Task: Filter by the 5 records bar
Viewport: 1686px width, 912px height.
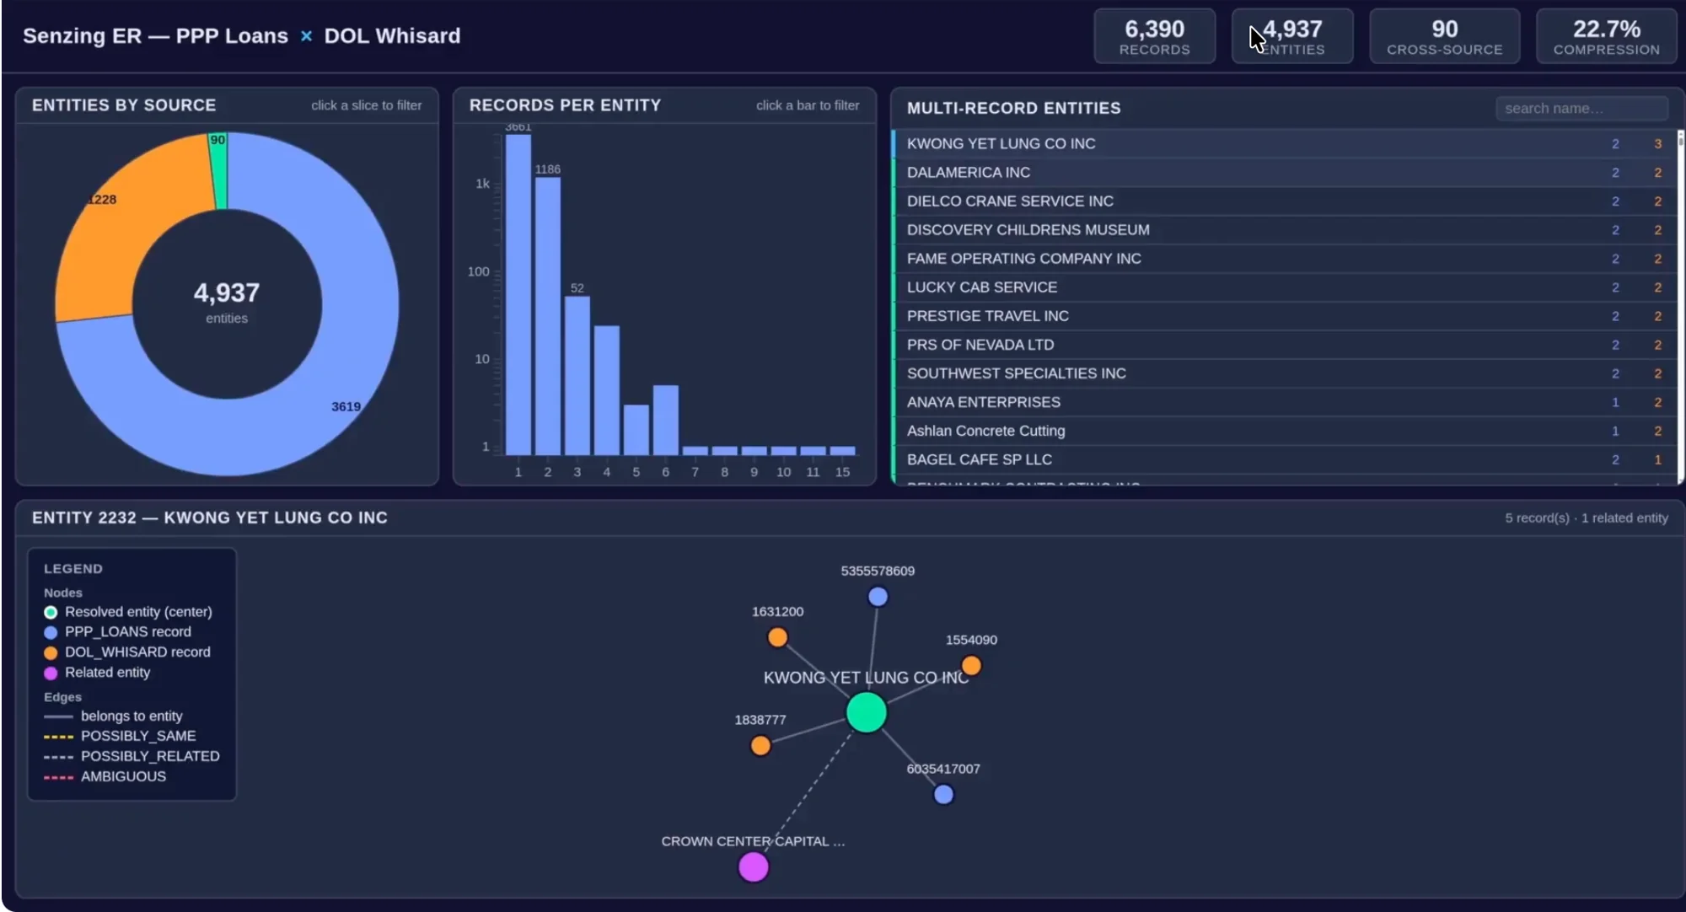Action: pyautogui.click(x=636, y=430)
